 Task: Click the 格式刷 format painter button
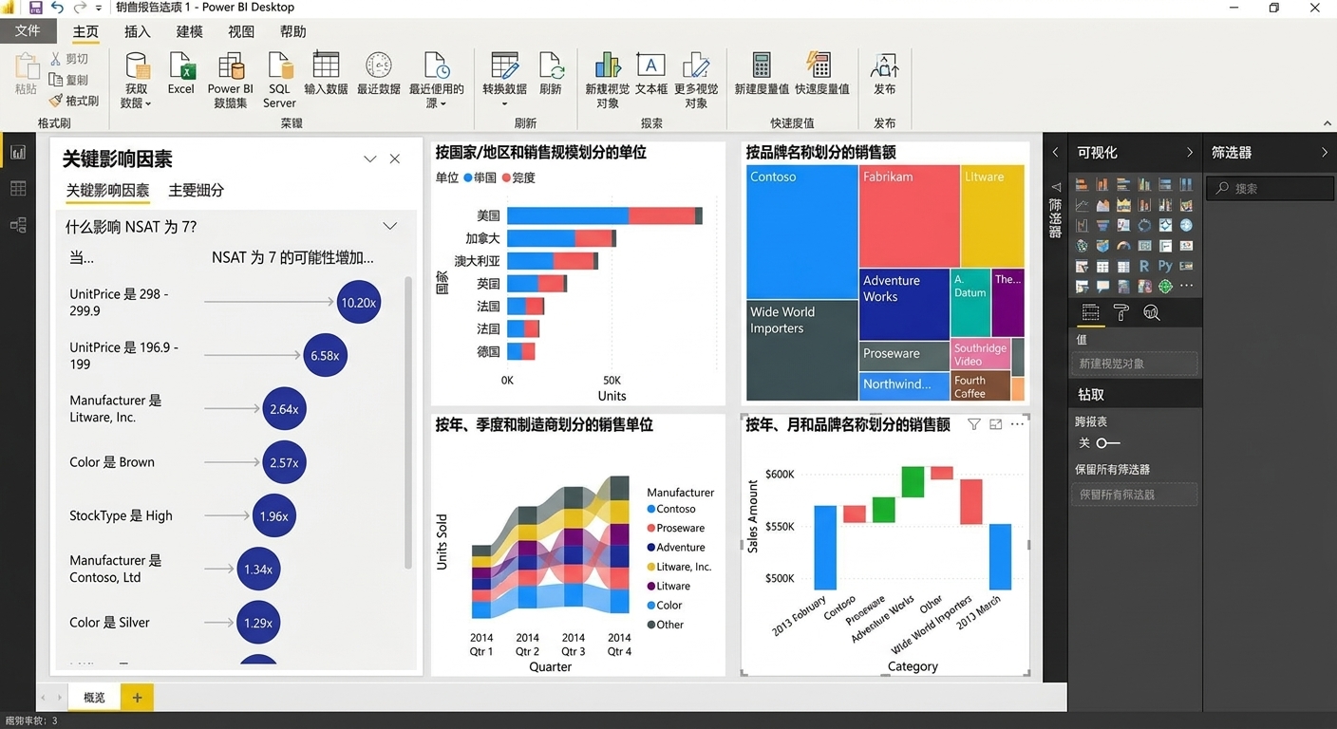(x=73, y=101)
